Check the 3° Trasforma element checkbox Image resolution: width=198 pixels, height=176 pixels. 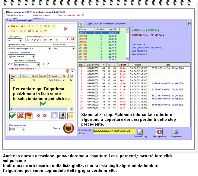(x=44, y=64)
